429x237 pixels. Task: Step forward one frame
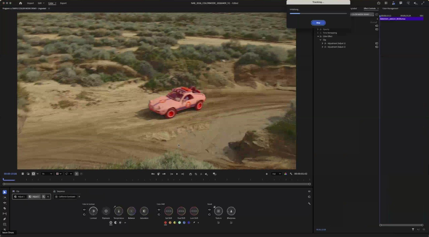click(x=183, y=174)
